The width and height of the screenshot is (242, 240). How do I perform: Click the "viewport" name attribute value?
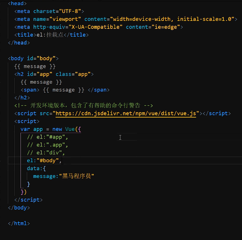point(65,19)
